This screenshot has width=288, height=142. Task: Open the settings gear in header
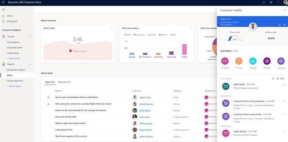tap(271, 3)
